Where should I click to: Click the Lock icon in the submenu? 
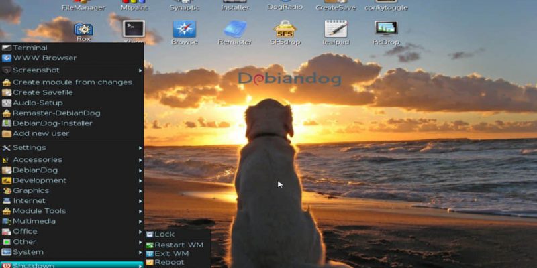point(150,234)
